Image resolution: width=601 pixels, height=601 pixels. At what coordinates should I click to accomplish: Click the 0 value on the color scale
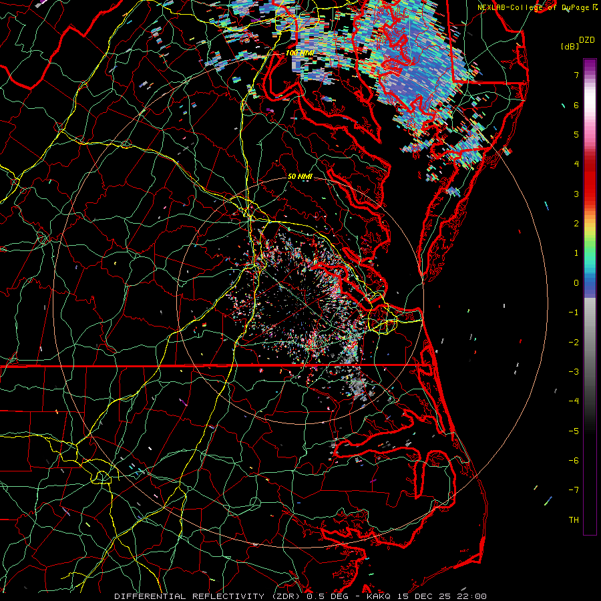pyautogui.click(x=576, y=283)
